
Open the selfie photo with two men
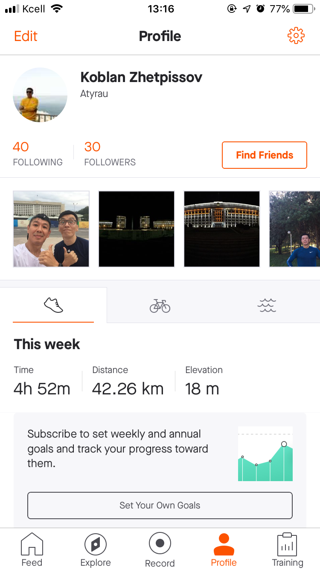click(x=51, y=229)
